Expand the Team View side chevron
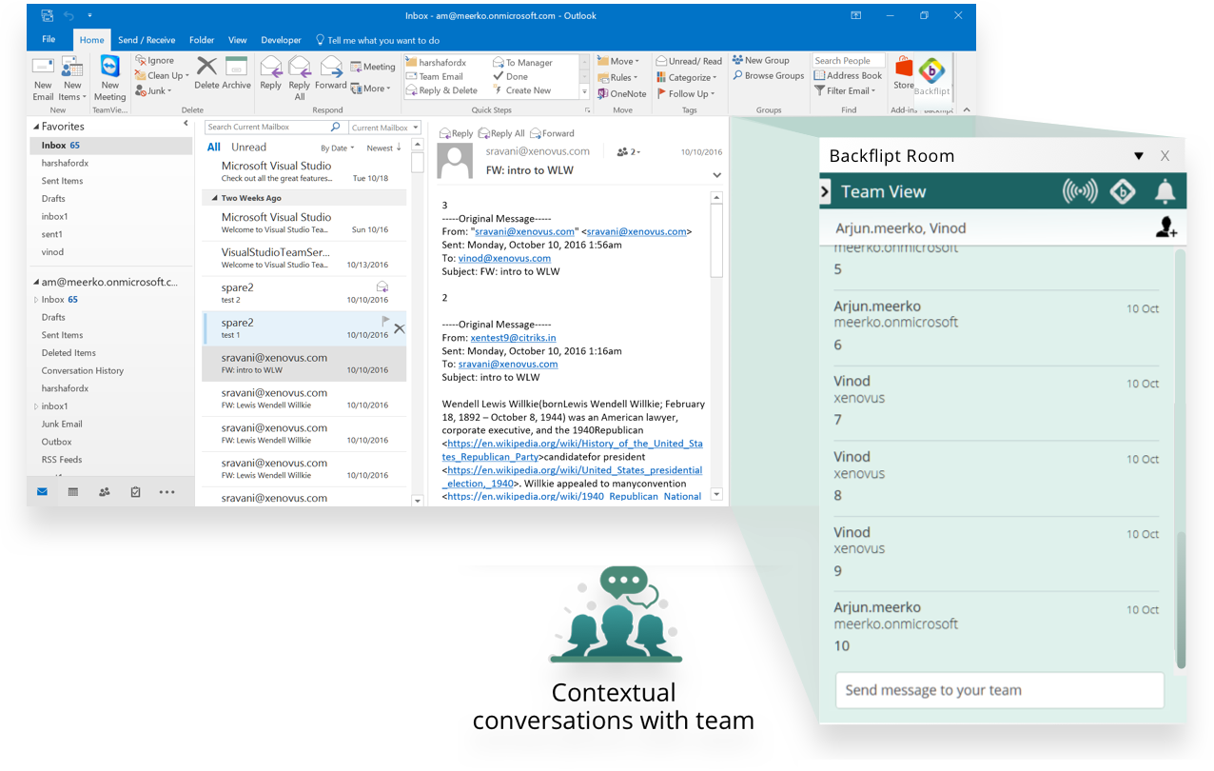Image resolution: width=1214 pixels, height=771 pixels. (x=825, y=191)
